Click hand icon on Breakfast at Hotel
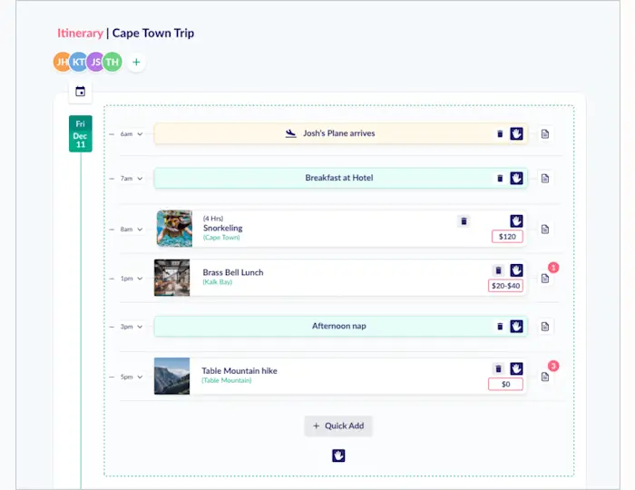The image size is (635, 490). click(x=516, y=178)
